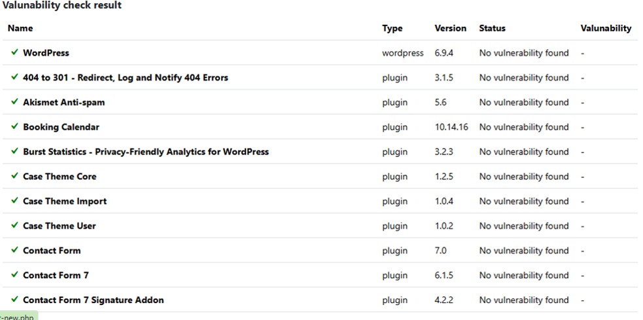
Task: Click the Valunability column header
Action: pos(606,28)
